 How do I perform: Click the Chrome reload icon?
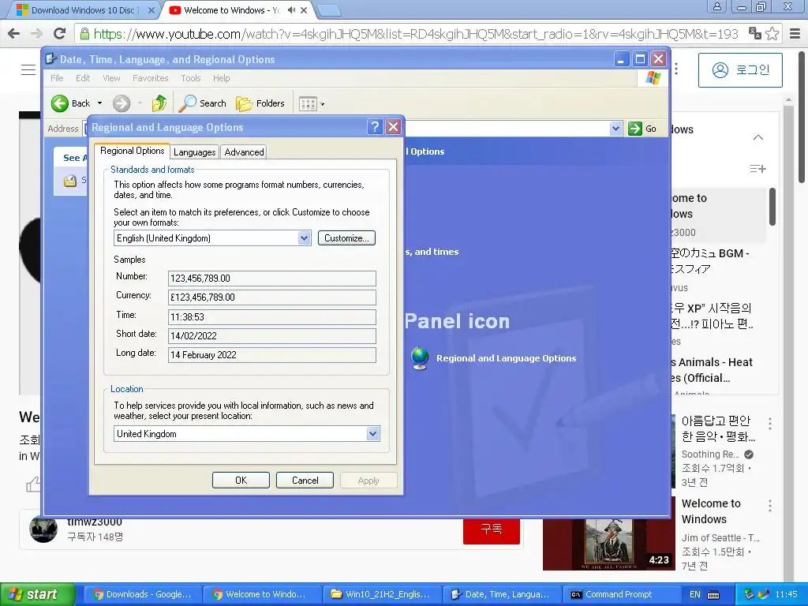[60, 34]
